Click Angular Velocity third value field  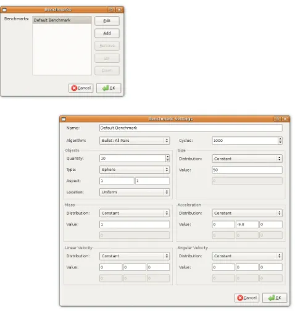(271, 267)
